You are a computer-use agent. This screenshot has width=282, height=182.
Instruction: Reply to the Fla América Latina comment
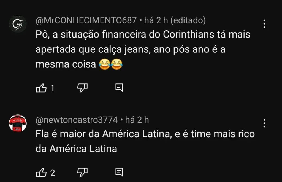(x=119, y=173)
